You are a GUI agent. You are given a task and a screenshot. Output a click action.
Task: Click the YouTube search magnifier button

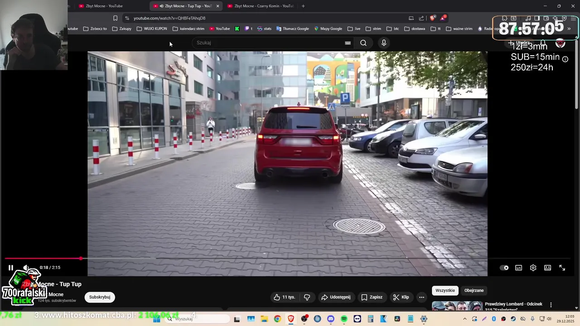pyautogui.click(x=363, y=43)
